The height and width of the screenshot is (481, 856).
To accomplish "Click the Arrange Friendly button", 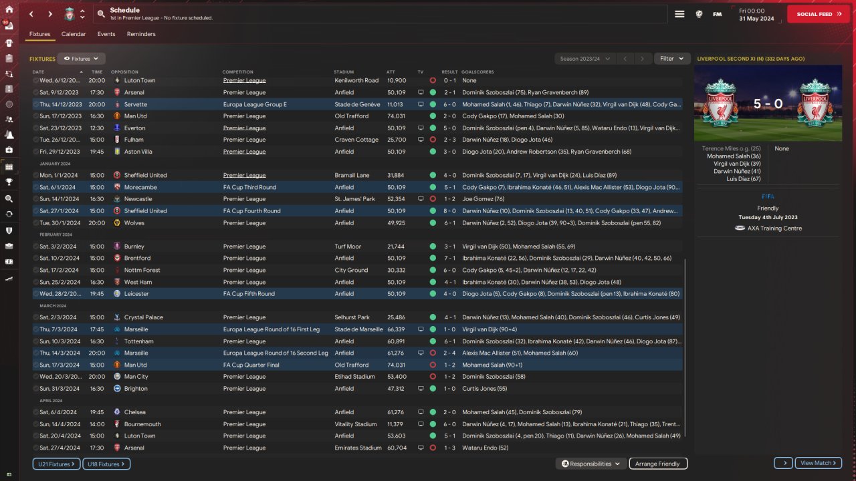I will (x=657, y=464).
